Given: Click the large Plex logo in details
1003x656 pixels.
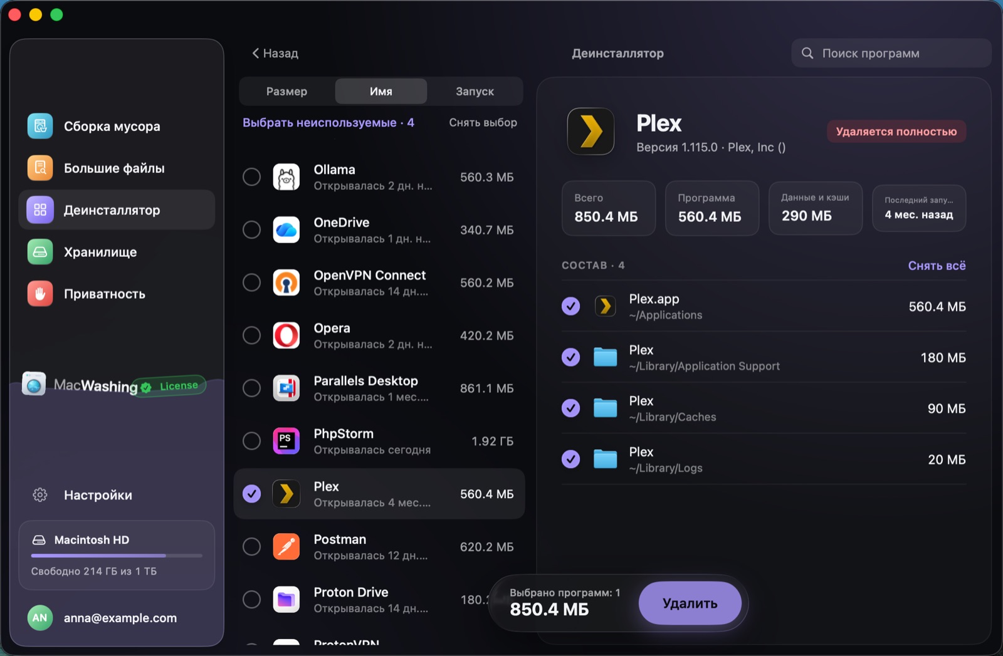Looking at the screenshot, I should pyautogui.click(x=591, y=132).
